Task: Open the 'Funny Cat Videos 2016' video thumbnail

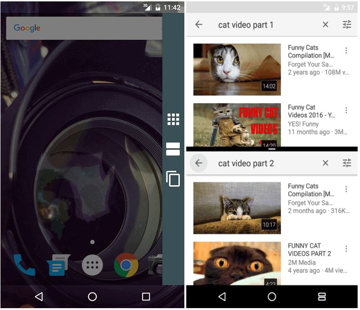Action: pyautogui.click(x=237, y=125)
